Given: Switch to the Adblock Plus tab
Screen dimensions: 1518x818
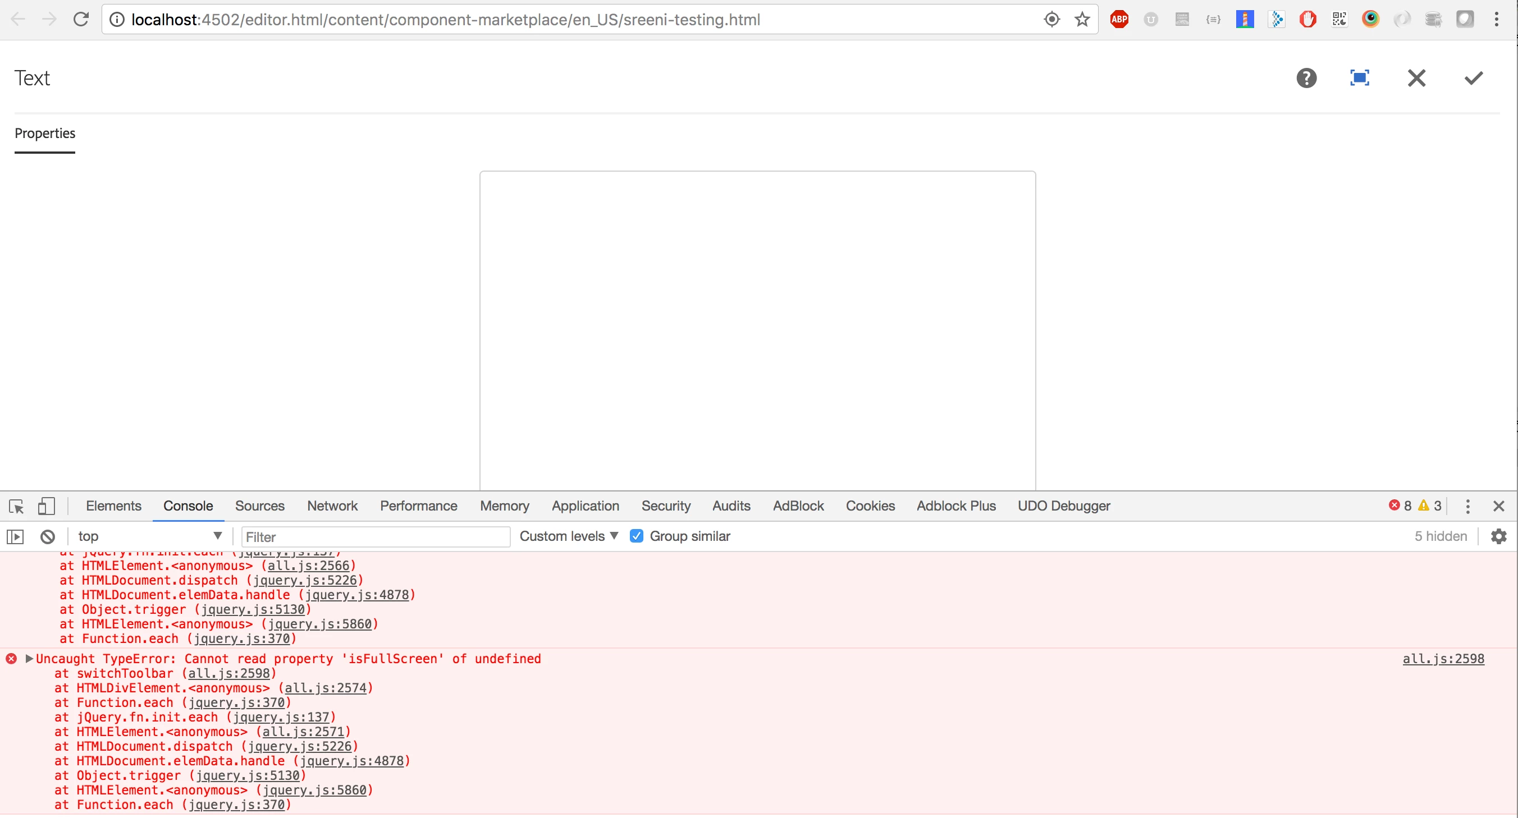Looking at the screenshot, I should coord(956,506).
